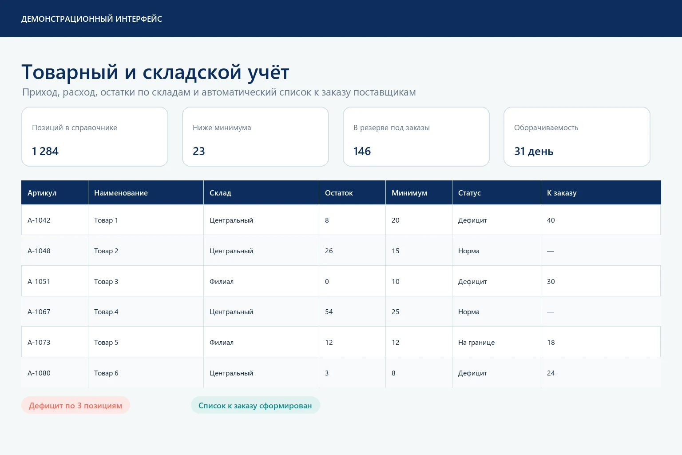
Task: Sort by 'К заказу' column header
Action: coord(601,192)
